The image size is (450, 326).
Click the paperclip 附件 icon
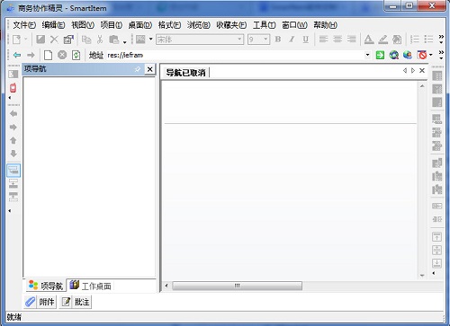(30, 302)
